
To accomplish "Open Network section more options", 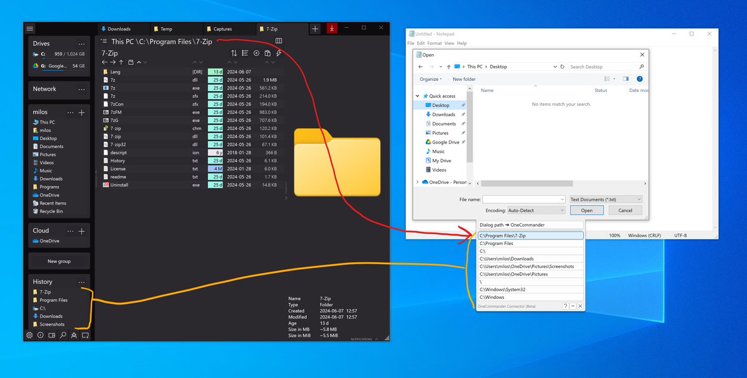I will coord(82,90).
